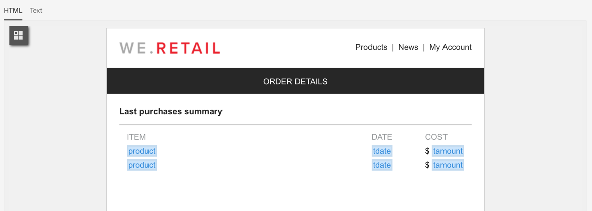The width and height of the screenshot is (592, 211).
Task: Click the DATE column header
Action: coord(382,137)
